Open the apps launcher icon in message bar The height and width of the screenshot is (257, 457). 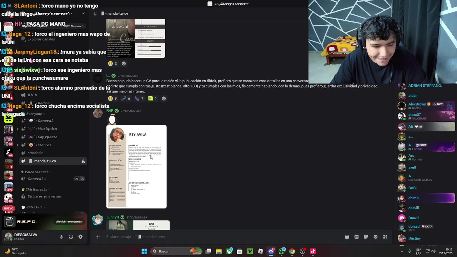click(385, 237)
